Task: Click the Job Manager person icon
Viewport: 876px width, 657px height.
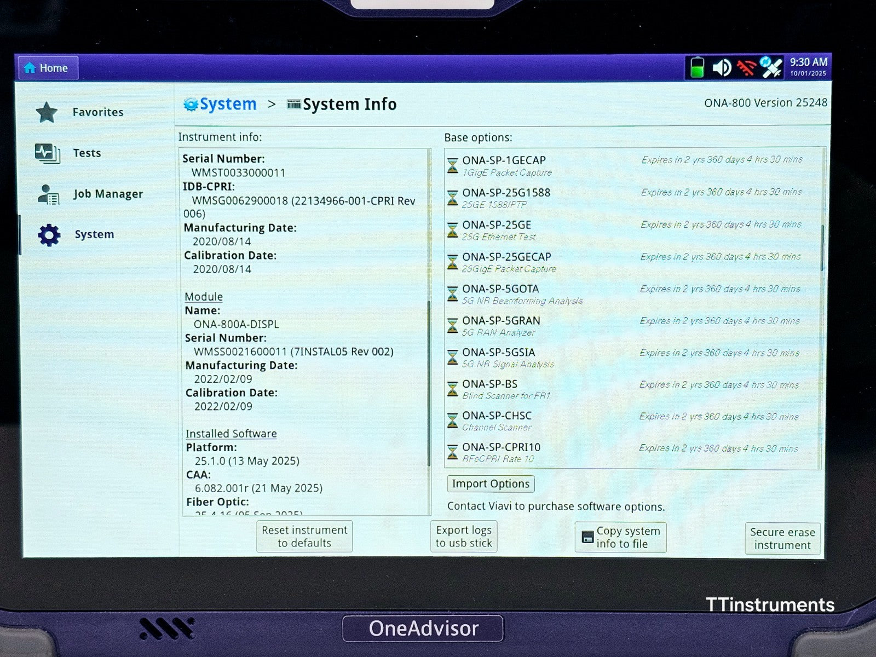Action: coord(48,193)
